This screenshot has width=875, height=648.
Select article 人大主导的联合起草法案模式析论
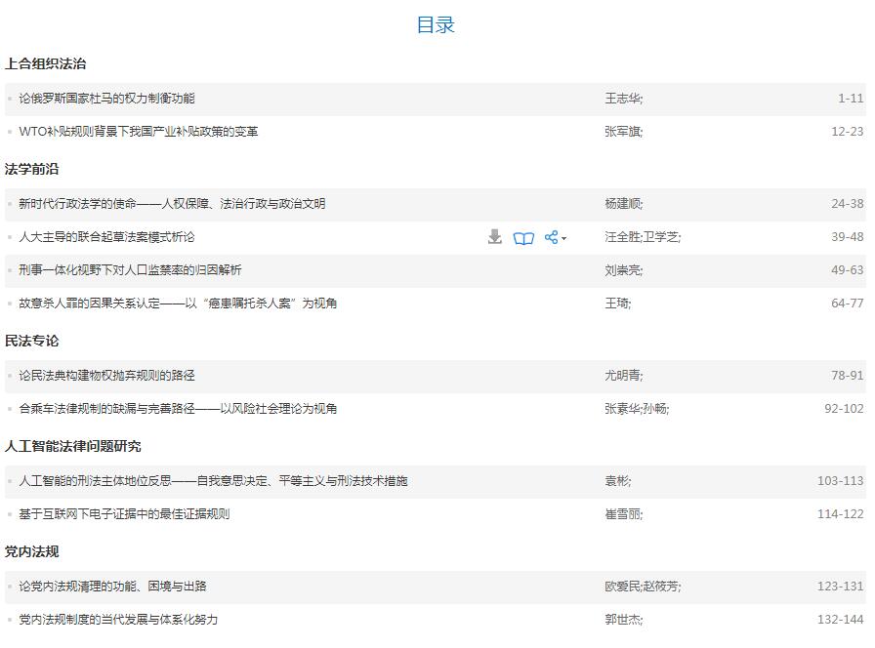point(106,237)
